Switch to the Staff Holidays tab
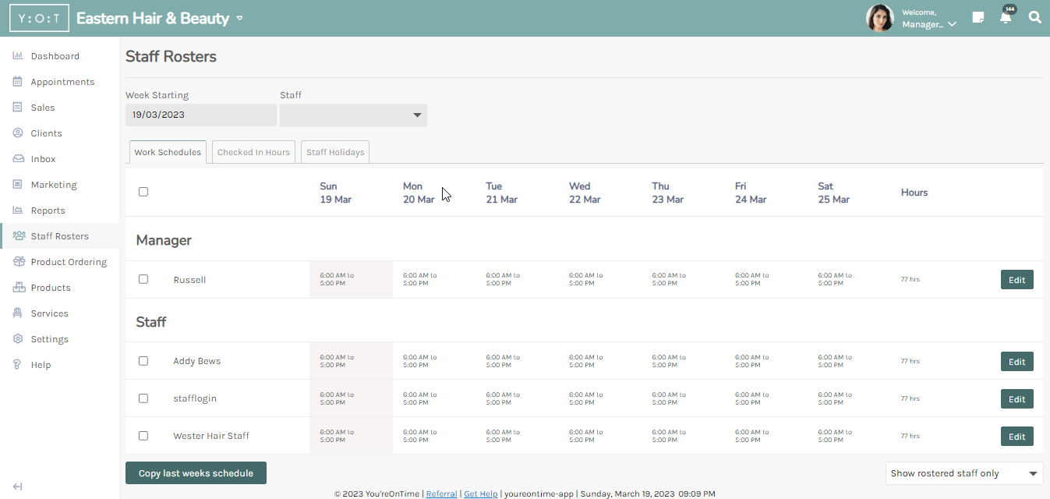Viewport: 1050px width, 499px height. pyautogui.click(x=335, y=152)
